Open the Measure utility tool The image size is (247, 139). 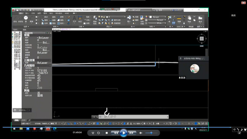[x=179, y=19]
